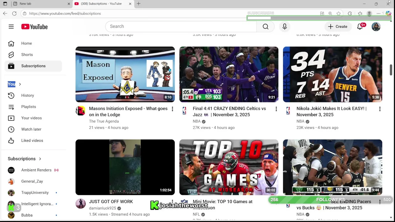
Task: Switch to the New tab browser tab
Action: pos(41,4)
